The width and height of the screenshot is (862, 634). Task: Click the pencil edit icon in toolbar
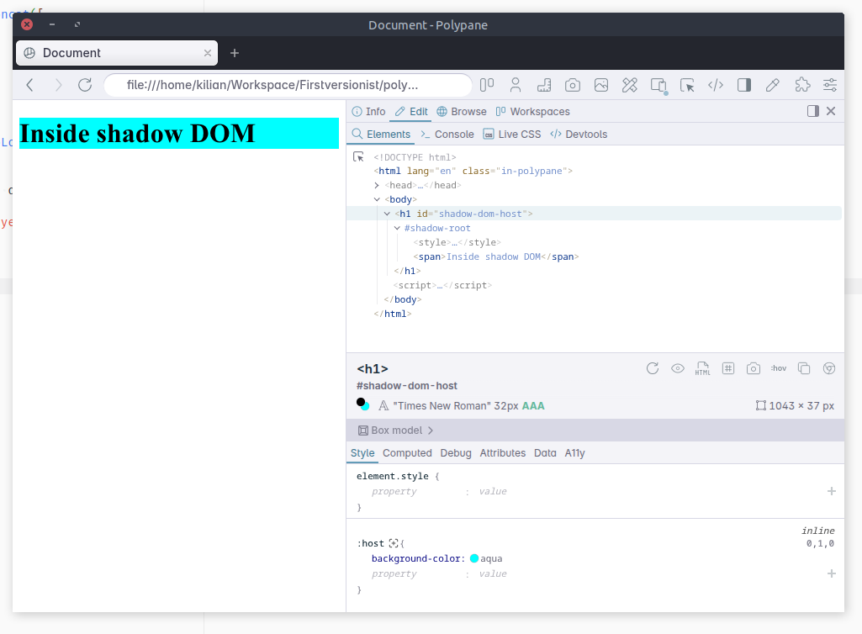[x=772, y=85]
